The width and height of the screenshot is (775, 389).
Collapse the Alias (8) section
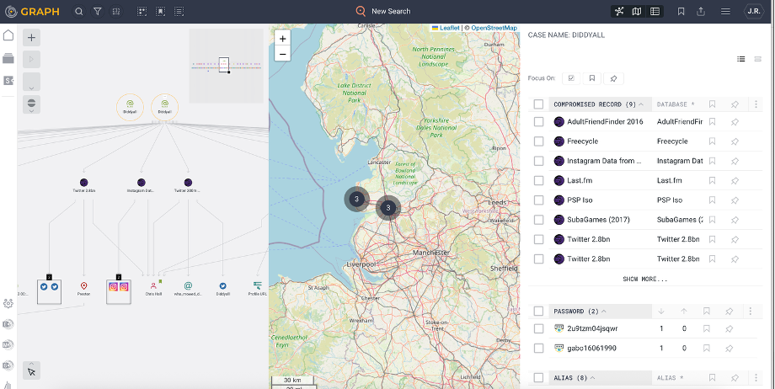tap(592, 377)
